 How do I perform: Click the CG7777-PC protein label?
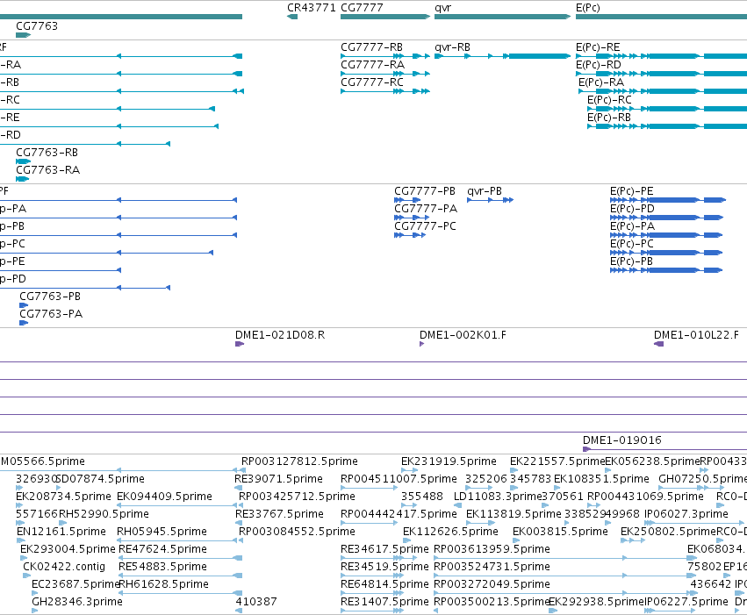click(x=425, y=226)
